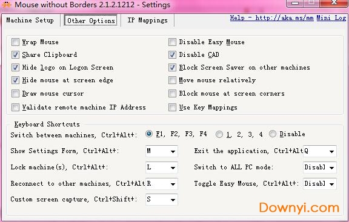Toggle Hide logo on Logon Screen
Image resolution: width=349 pixels, height=222 pixels.
coord(15,67)
